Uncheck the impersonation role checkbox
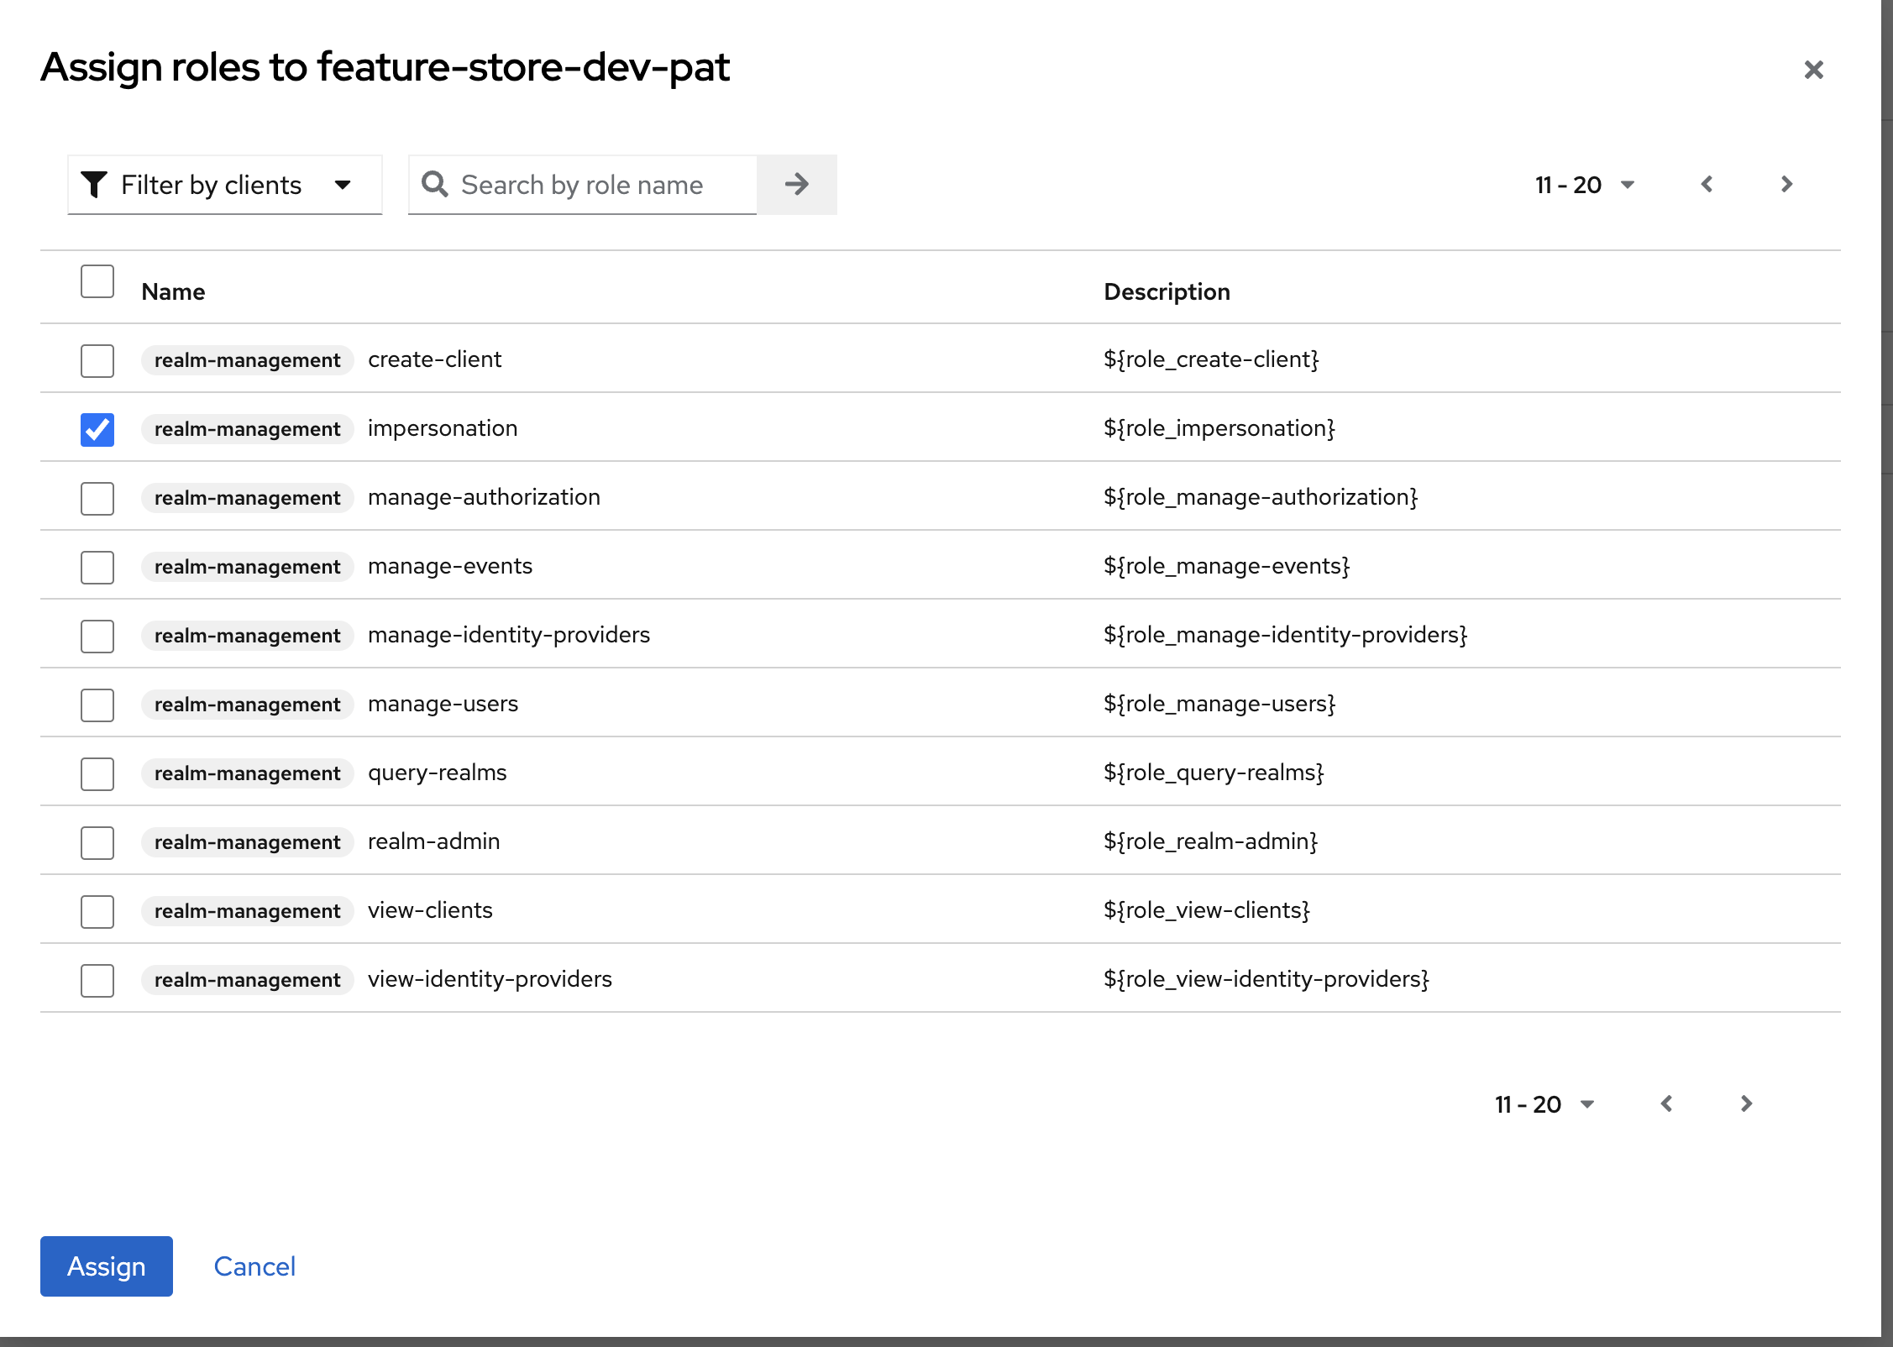 97,430
